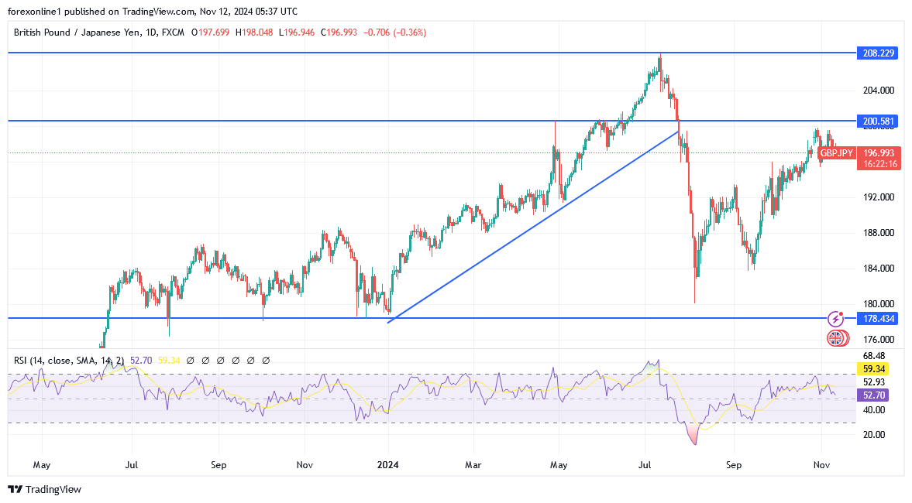Open the UK flag economic event icon
This screenshot has height=503, width=912.
(835, 337)
